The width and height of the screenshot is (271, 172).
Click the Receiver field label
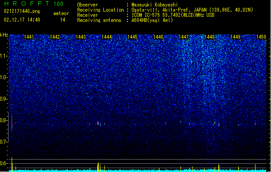pos(87,15)
